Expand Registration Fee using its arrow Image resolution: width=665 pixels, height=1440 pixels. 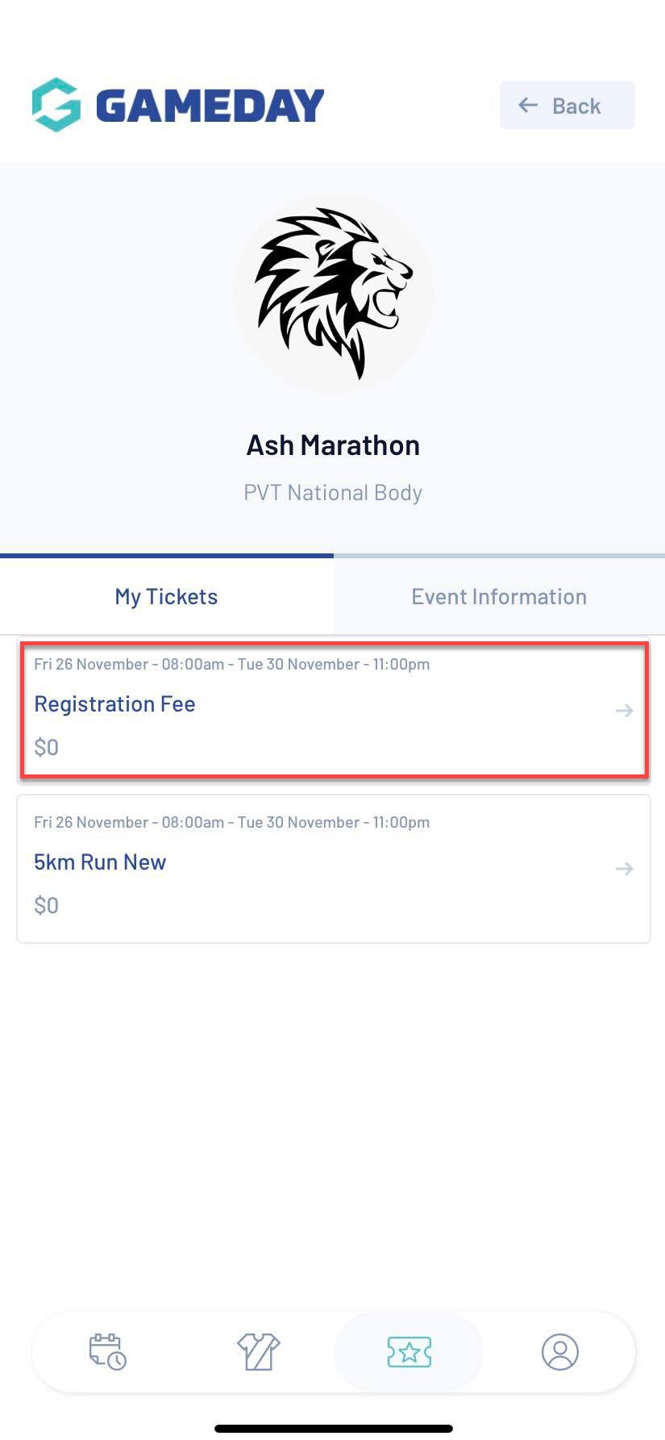624,711
